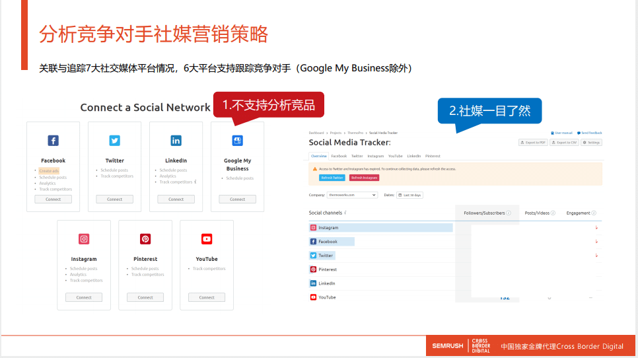Screen dimensions: 638x358
Task: Click Export to PDF button
Action: pos(533,143)
